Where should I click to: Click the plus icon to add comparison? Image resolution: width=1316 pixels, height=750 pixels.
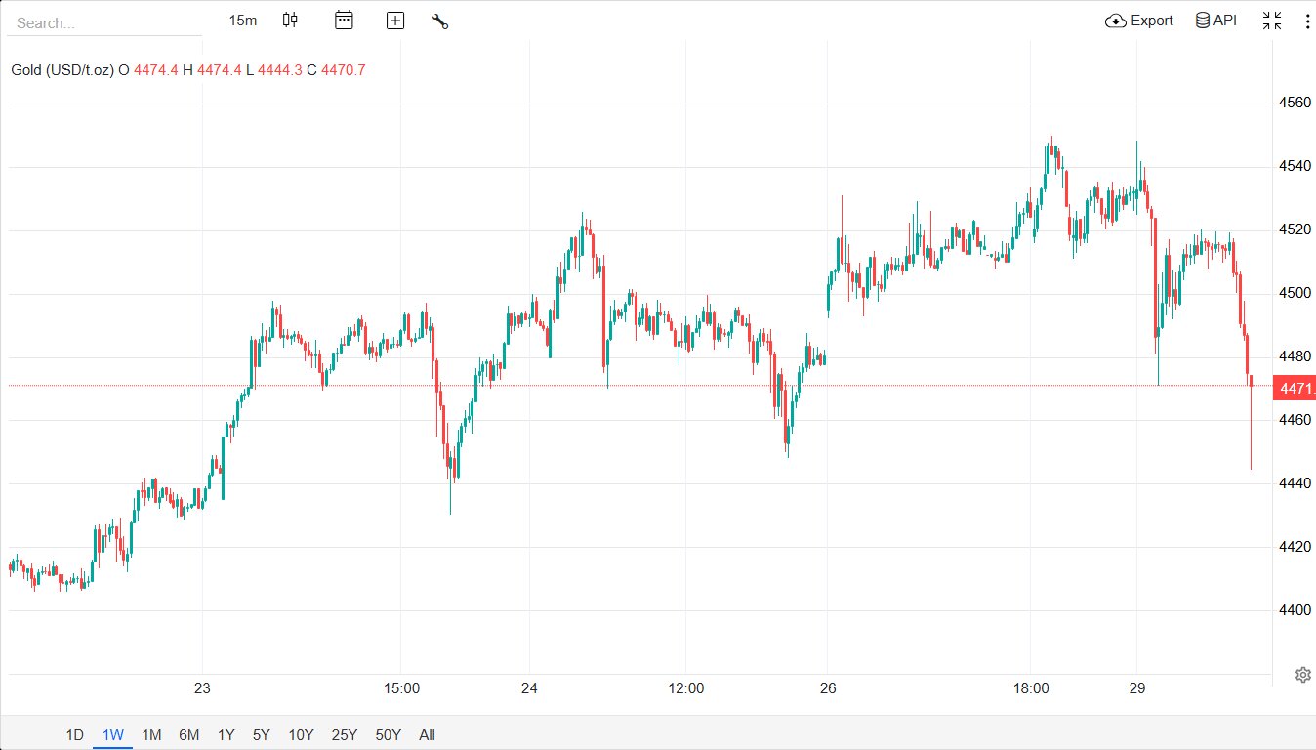[395, 21]
